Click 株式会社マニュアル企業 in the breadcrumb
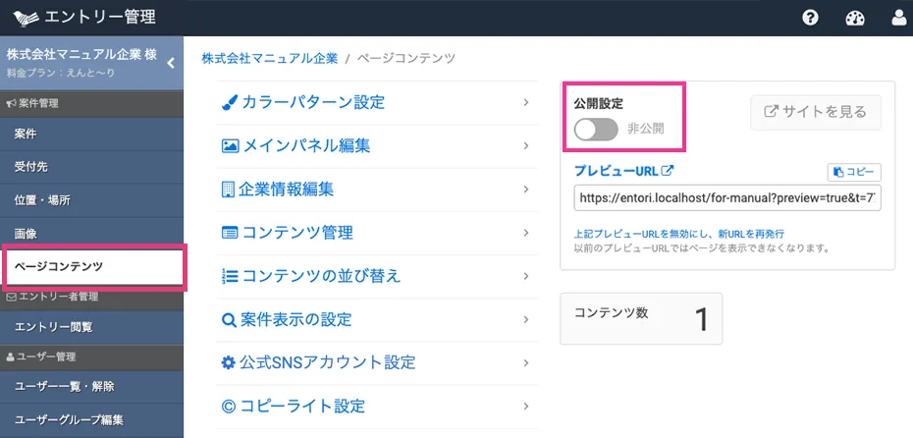This screenshot has width=913, height=438. [x=270, y=58]
